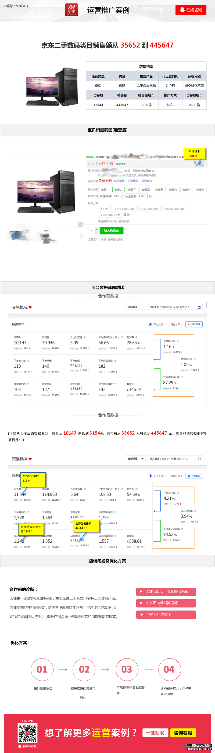
Task: Click 平均停留时长 help icon in the May panel
Action: (122, 337)
